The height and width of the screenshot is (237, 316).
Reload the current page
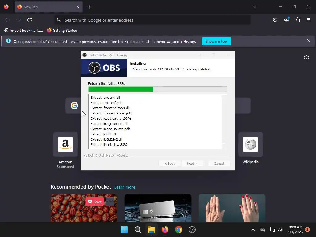point(30,20)
